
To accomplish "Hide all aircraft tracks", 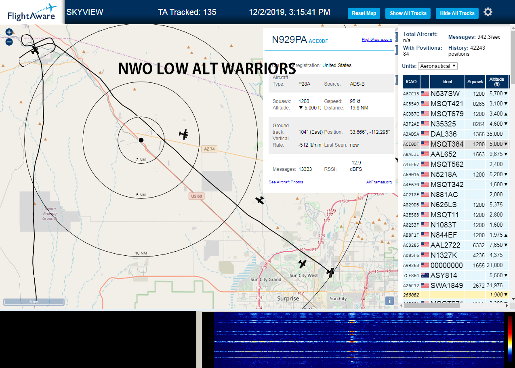I will [x=457, y=13].
